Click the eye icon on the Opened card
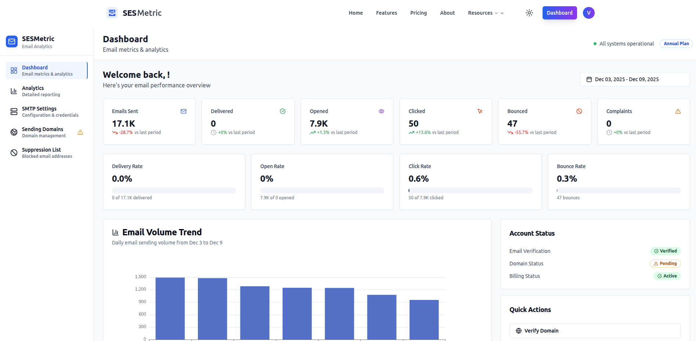 pos(381,111)
